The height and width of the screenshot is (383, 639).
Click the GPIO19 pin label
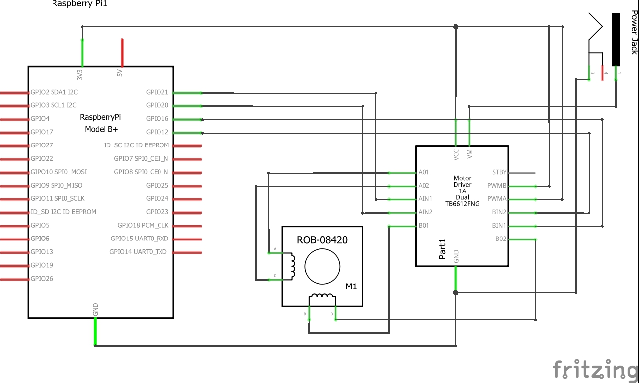click(x=42, y=265)
